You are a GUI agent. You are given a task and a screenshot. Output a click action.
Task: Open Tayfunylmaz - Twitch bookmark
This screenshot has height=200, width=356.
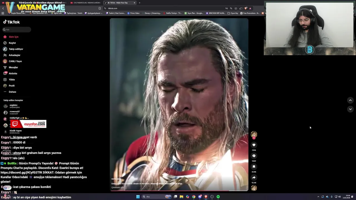[x=73, y=13]
